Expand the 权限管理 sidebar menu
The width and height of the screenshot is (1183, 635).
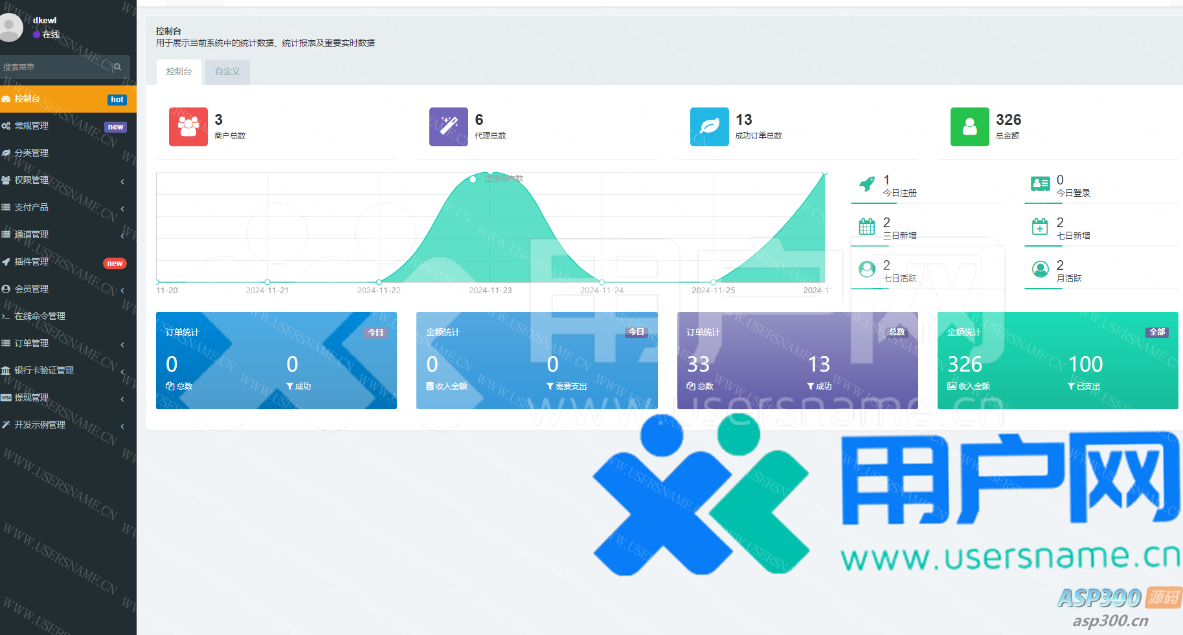click(x=65, y=181)
